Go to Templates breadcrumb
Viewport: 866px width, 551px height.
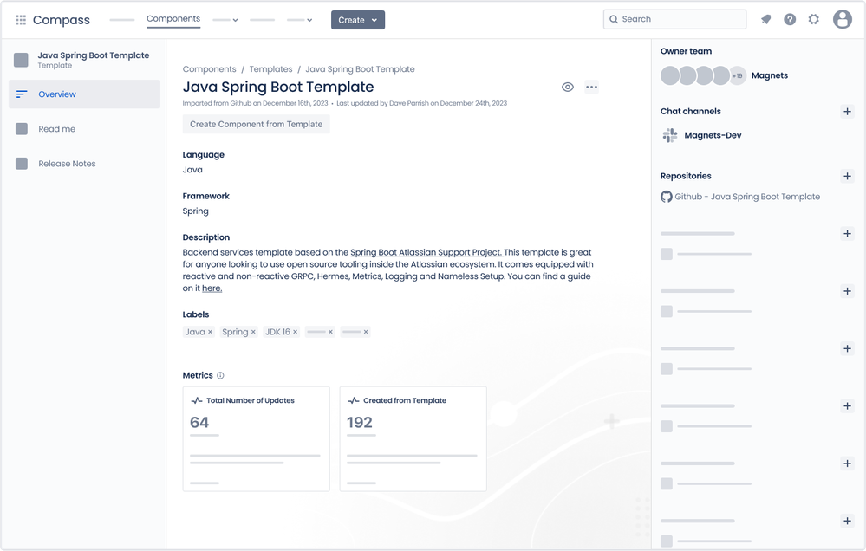click(x=270, y=69)
